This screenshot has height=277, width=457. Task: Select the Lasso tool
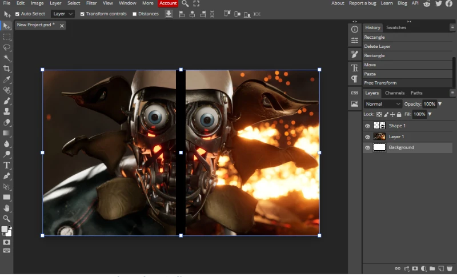6,47
